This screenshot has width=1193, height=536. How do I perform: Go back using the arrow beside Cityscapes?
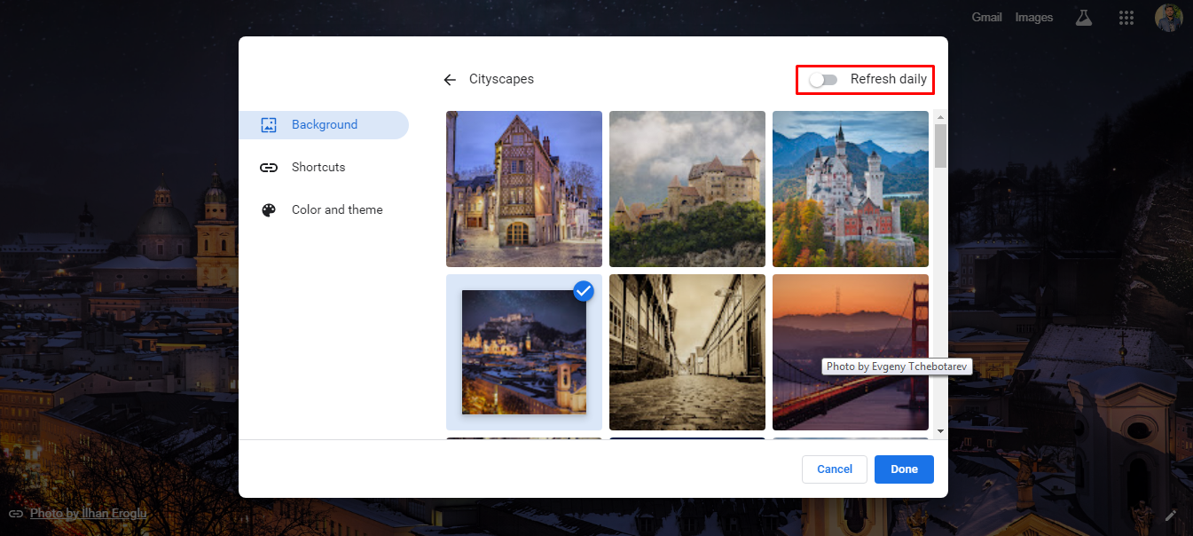[x=450, y=80]
